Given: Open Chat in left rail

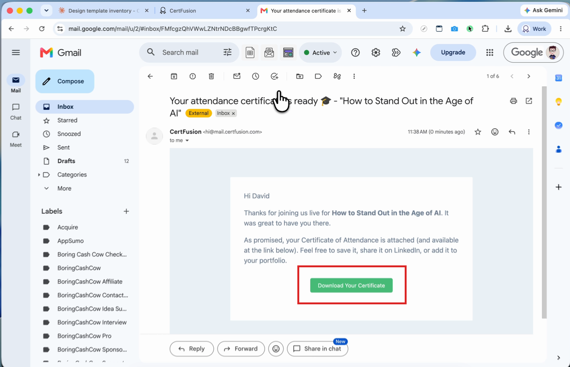Looking at the screenshot, I should tap(16, 112).
